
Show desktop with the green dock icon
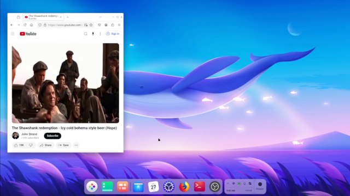pos(107,186)
